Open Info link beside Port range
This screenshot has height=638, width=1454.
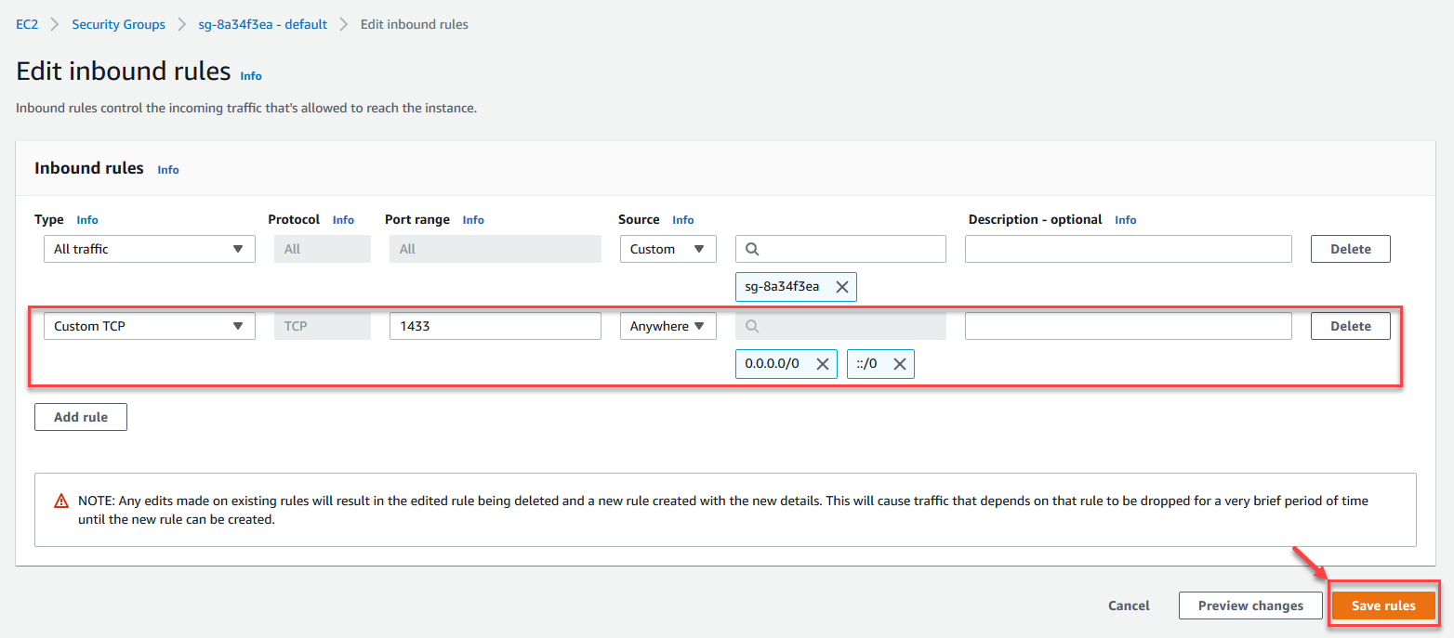pos(473,220)
